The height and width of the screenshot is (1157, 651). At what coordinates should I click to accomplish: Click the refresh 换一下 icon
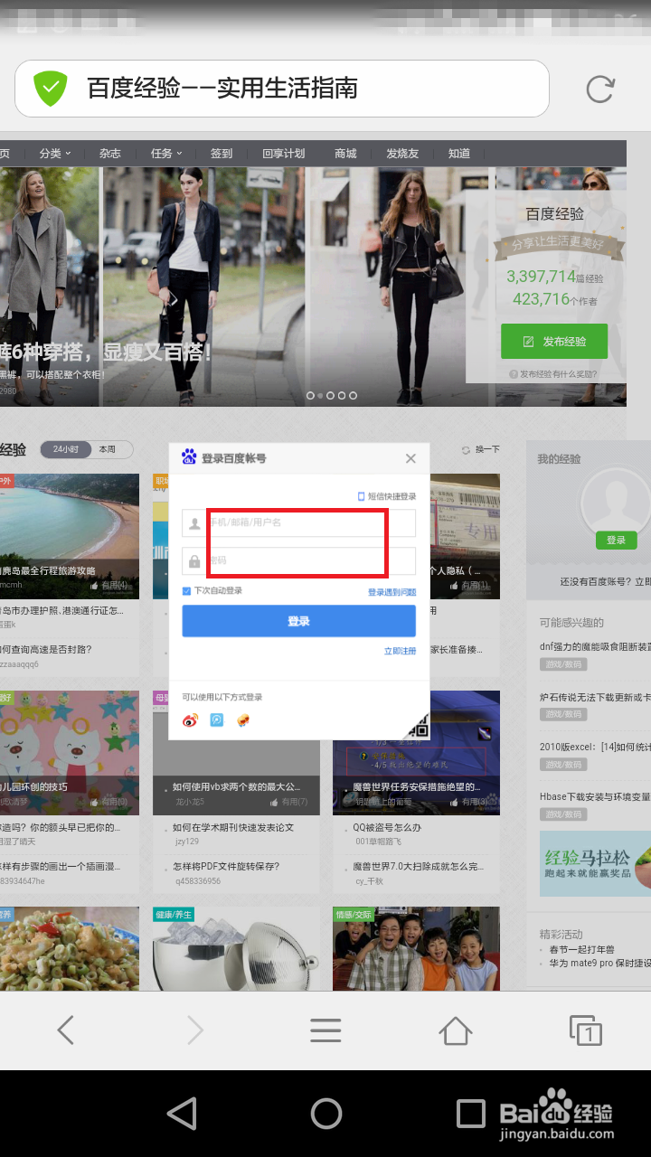(x=467, y=449)
